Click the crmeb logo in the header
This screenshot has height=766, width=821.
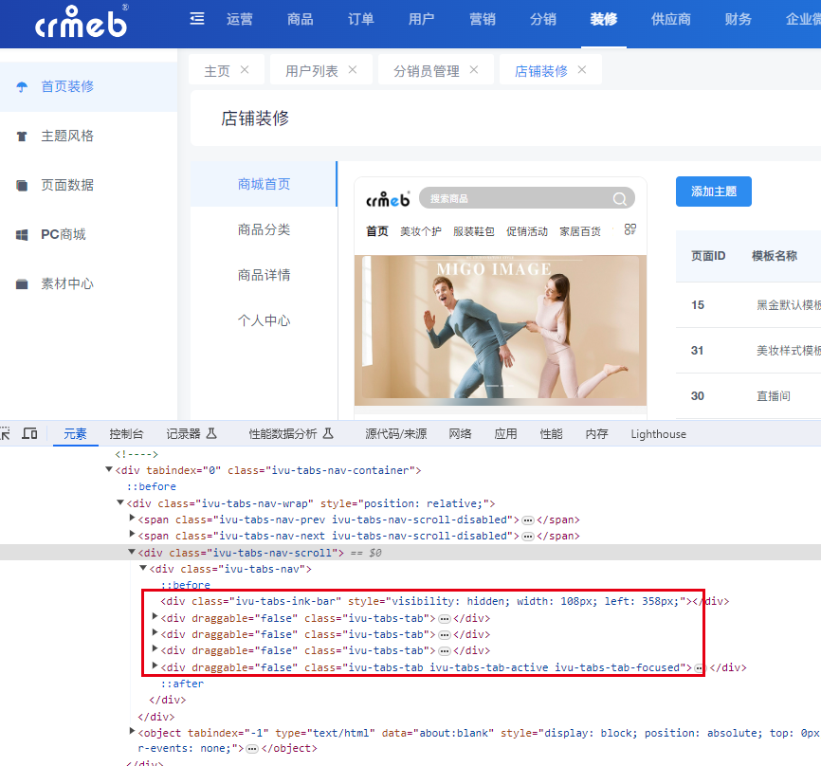click(82, 22)
